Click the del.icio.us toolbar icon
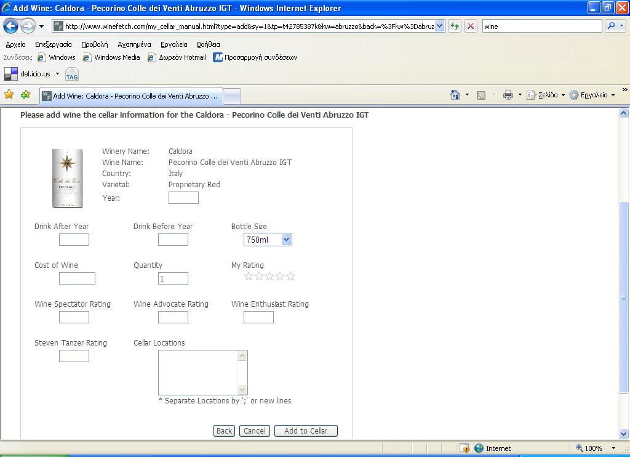 [11, 74]
